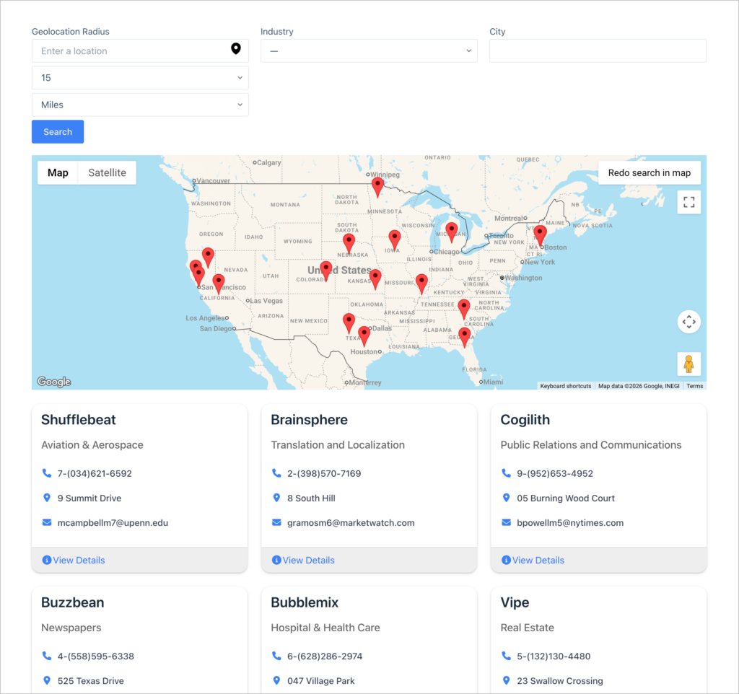739x694 pixels.
Task: Click the black location pin icon in the geolocation field
Action: tap(236, 50)
